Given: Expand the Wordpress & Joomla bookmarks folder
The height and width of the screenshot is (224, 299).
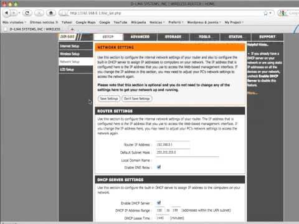Looking at the screenshot, I should pyautogui.click(x=204, y=22).
